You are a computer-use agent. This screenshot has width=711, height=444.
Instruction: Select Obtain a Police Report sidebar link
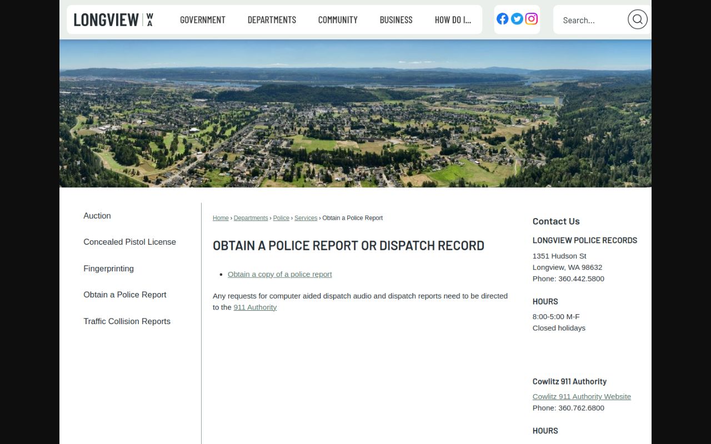[125, 295]
